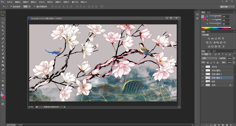This screenshot has width=236, height=126.
Task: Open the 不透明度 opacity arrow dropdown
Action: click(234, 58)
